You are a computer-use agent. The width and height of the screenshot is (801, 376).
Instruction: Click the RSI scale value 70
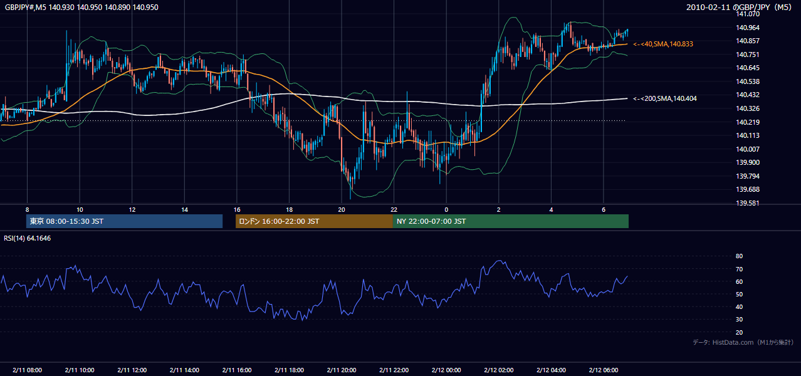739,269
